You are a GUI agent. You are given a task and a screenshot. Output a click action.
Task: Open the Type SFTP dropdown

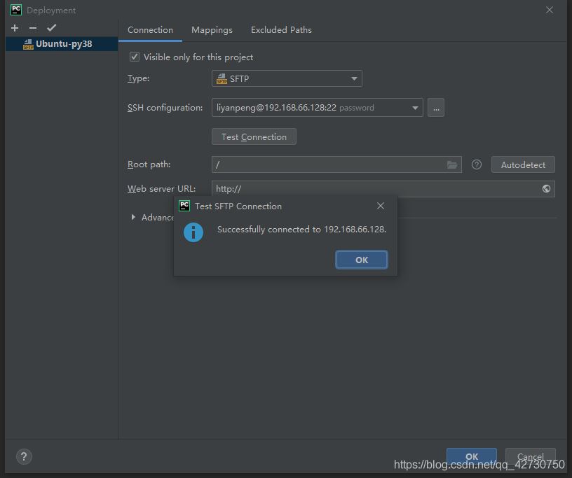click(x=287, y=79)
